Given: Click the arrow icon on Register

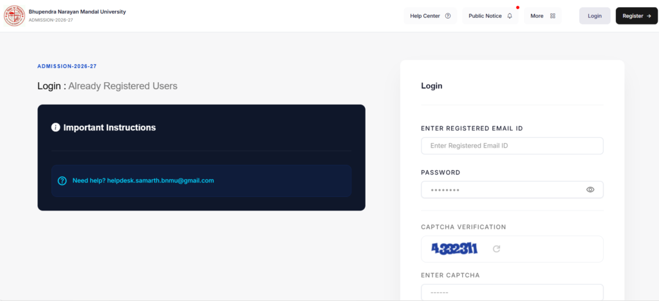Looking at the screenshot, I should tap(649, 16).
